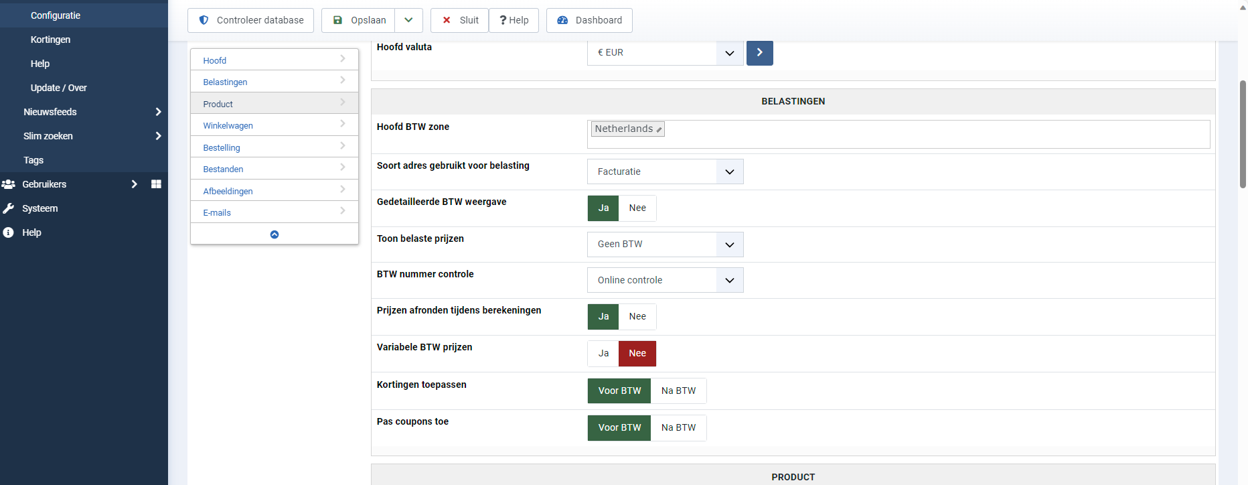This screenshot has height=485, width=1248.
Task: Click the shield icon on Controleer database
Action: coord(204,20)
